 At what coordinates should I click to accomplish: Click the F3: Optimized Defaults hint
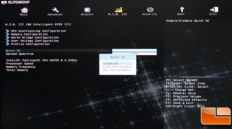coord(186,100)
